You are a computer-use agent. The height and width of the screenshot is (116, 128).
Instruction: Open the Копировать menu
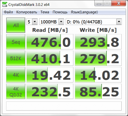point(27,12)
